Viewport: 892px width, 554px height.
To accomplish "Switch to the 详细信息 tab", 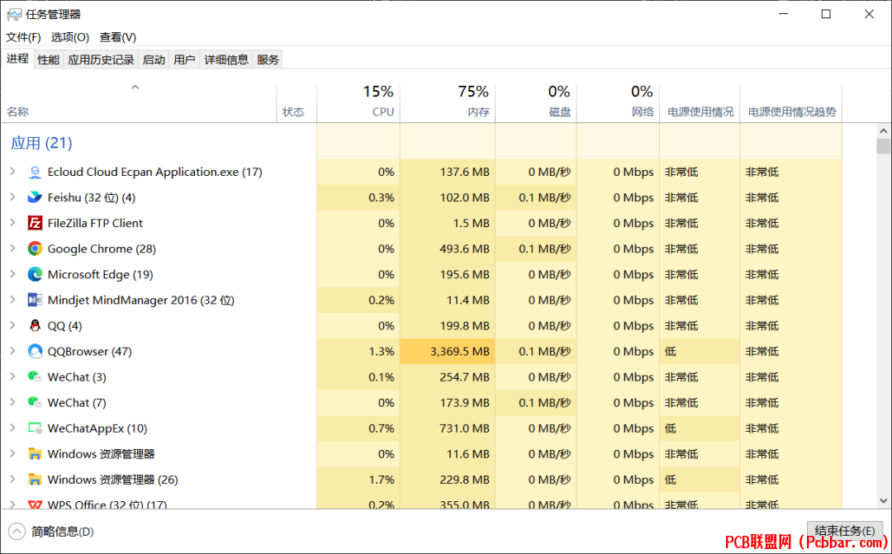I will point(226,59).
